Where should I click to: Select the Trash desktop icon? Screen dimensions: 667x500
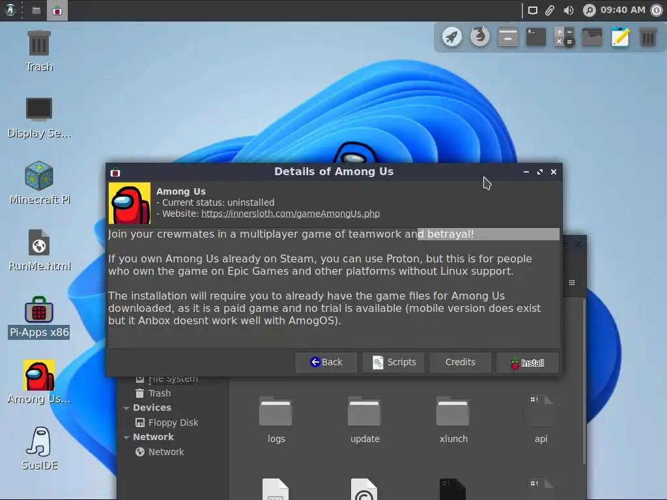[39, 51]
